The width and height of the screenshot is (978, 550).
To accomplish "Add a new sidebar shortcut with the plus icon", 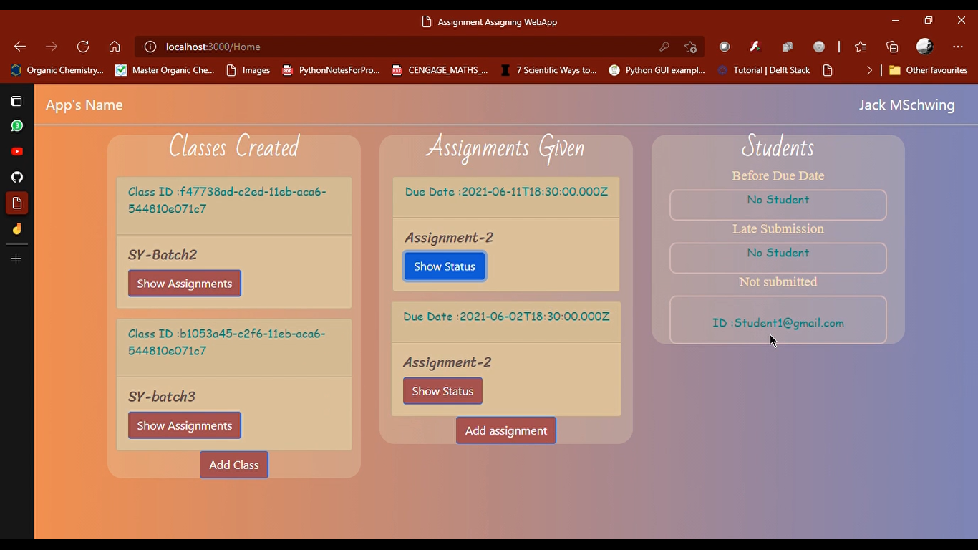I will (x=16, y=259).
